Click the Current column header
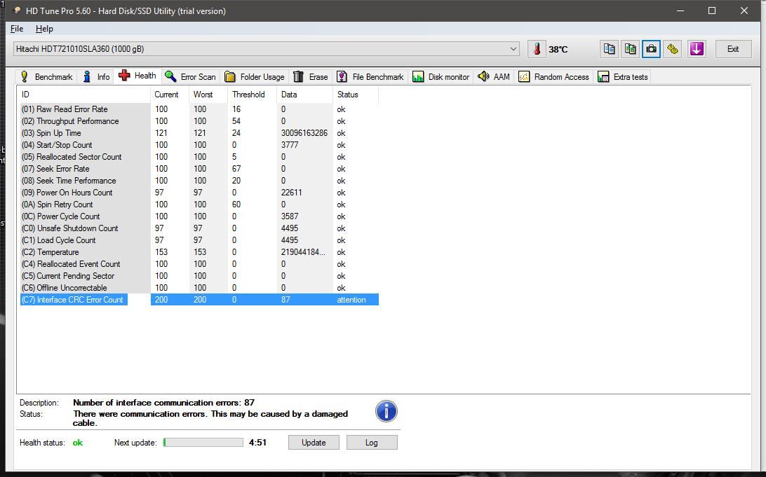Screen dimensions: 766x477 tap(170, 95)
